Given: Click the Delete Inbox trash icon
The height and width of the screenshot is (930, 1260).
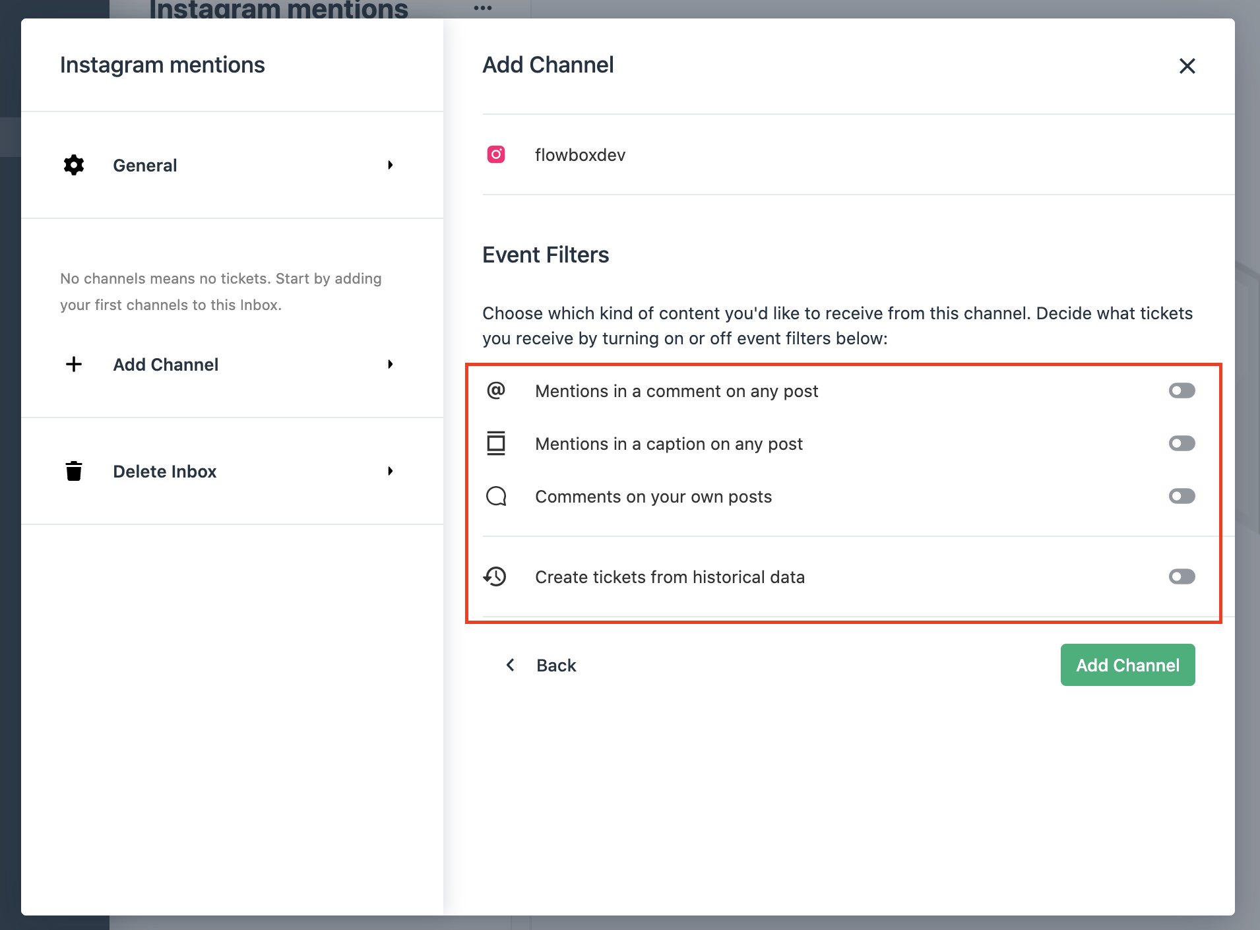Looking at the screenshot, I should tap(74, 471).
